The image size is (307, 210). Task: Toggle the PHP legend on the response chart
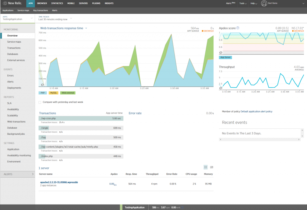[x=42, y=93]
